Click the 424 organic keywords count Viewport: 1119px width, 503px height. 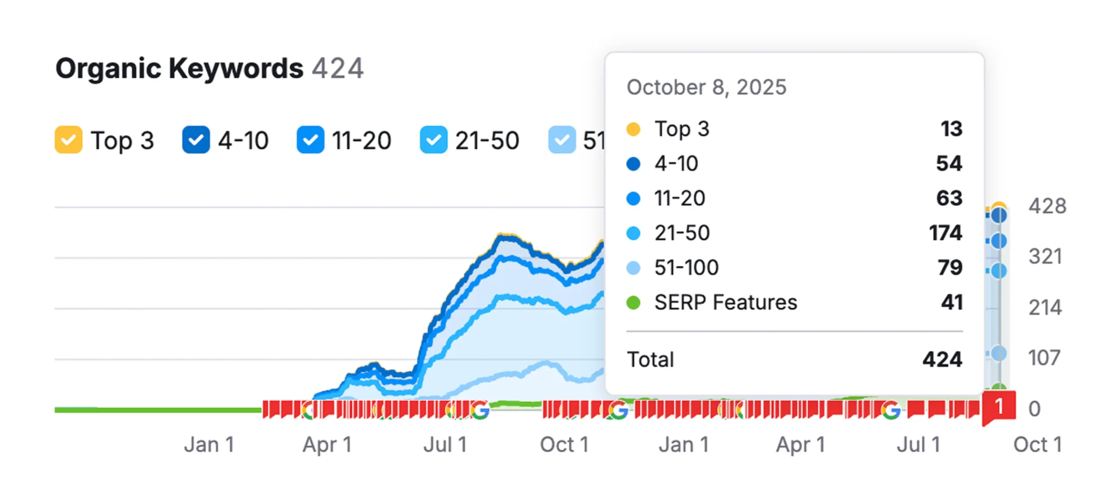337,68
